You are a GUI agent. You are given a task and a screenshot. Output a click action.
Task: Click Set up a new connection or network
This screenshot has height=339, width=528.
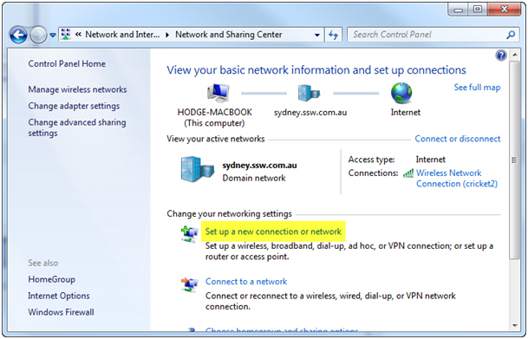[x=273, y=231]
